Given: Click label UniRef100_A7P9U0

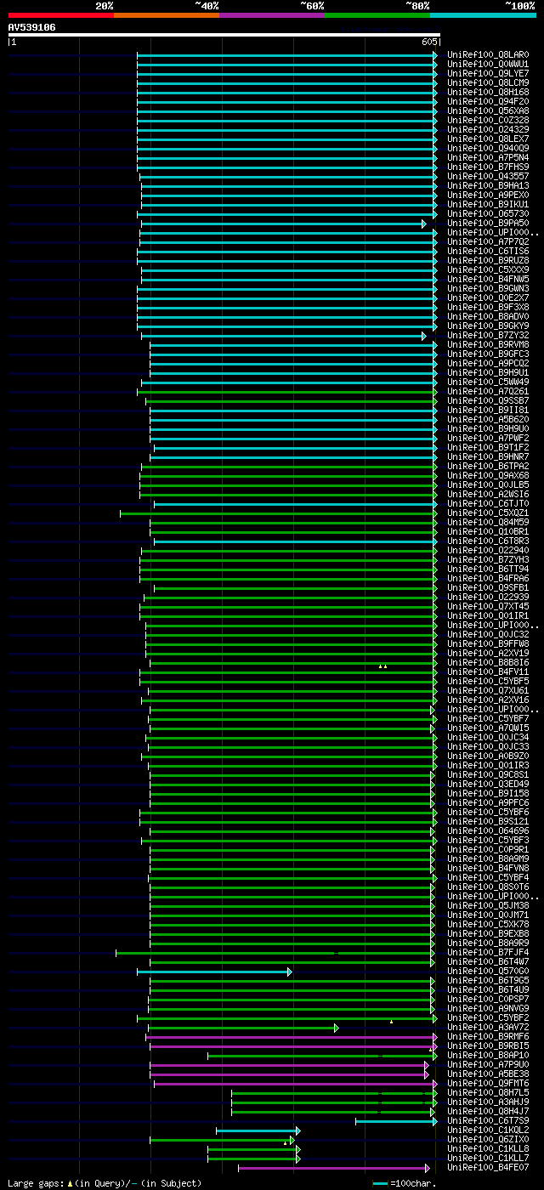Looking at the screenshot, I should click(488, 1065).
